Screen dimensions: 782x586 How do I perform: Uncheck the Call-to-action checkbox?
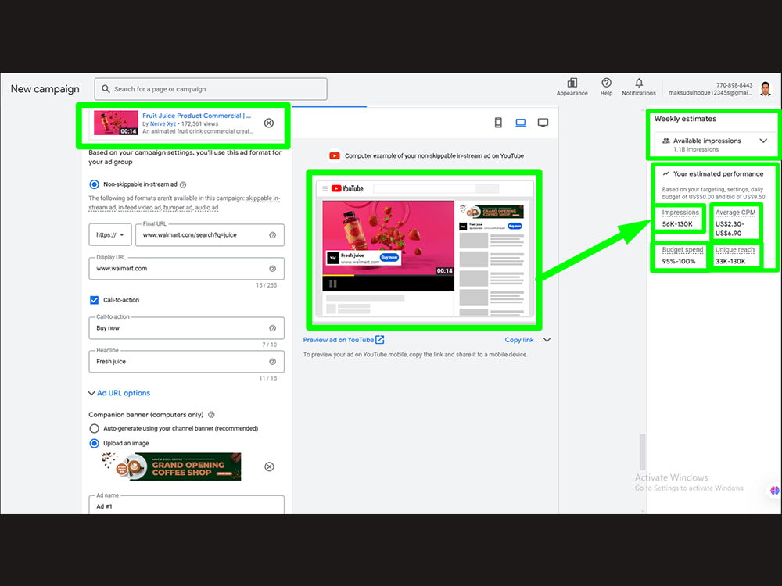click(x=95, y=300)
